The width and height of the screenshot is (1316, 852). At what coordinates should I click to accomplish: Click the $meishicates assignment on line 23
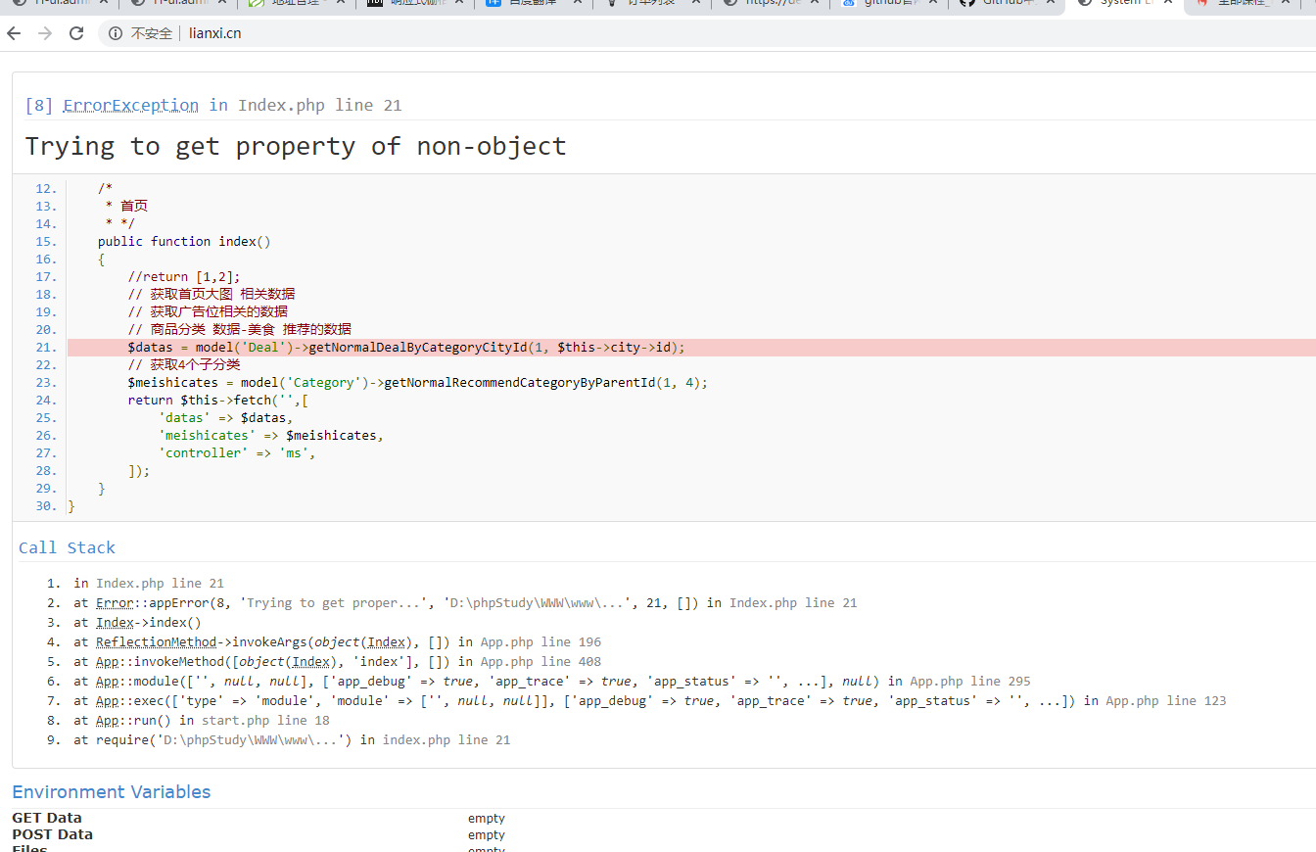[417, 382]
